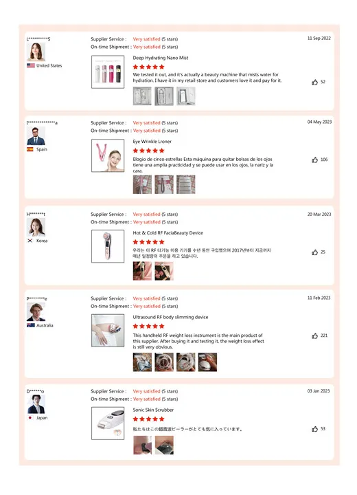Click the United States reviewer avatar

(36, 52)
